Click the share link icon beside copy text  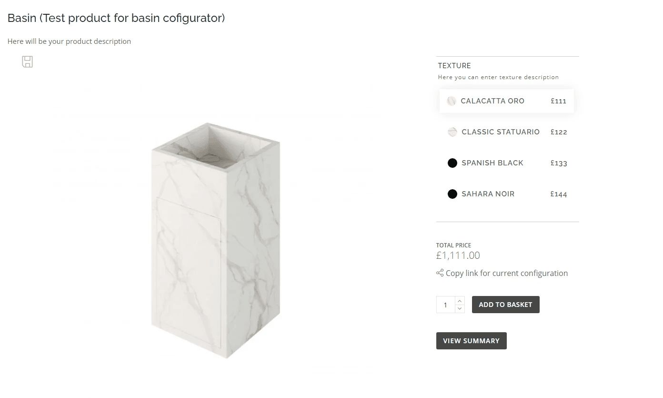click(x=439, y=273)
